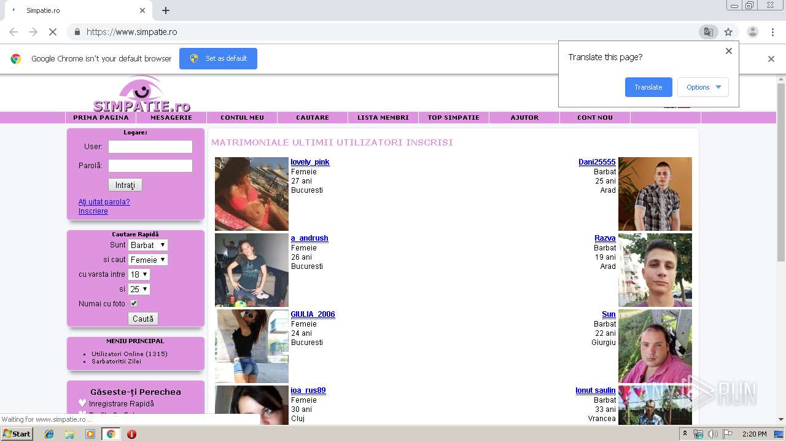Open CONT NOU menu item
The image size is (786, 442).
[595, 117]
